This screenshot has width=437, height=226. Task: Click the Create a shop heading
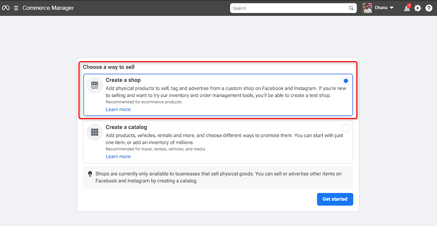[123, 80]
